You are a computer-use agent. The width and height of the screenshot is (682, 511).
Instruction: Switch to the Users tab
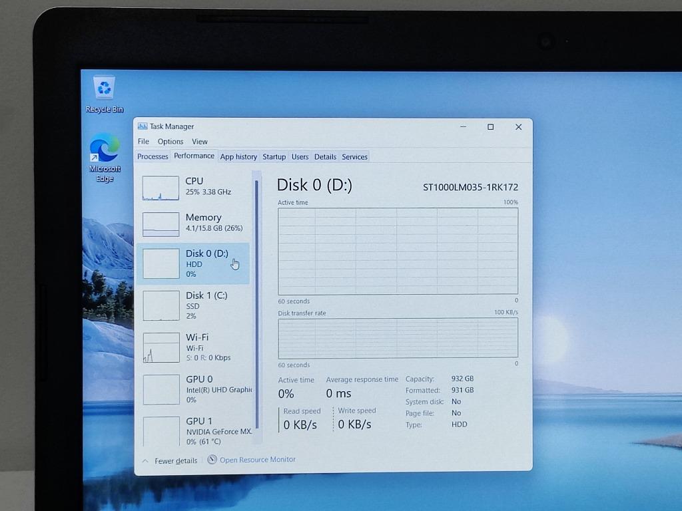[x=300, y=157]
